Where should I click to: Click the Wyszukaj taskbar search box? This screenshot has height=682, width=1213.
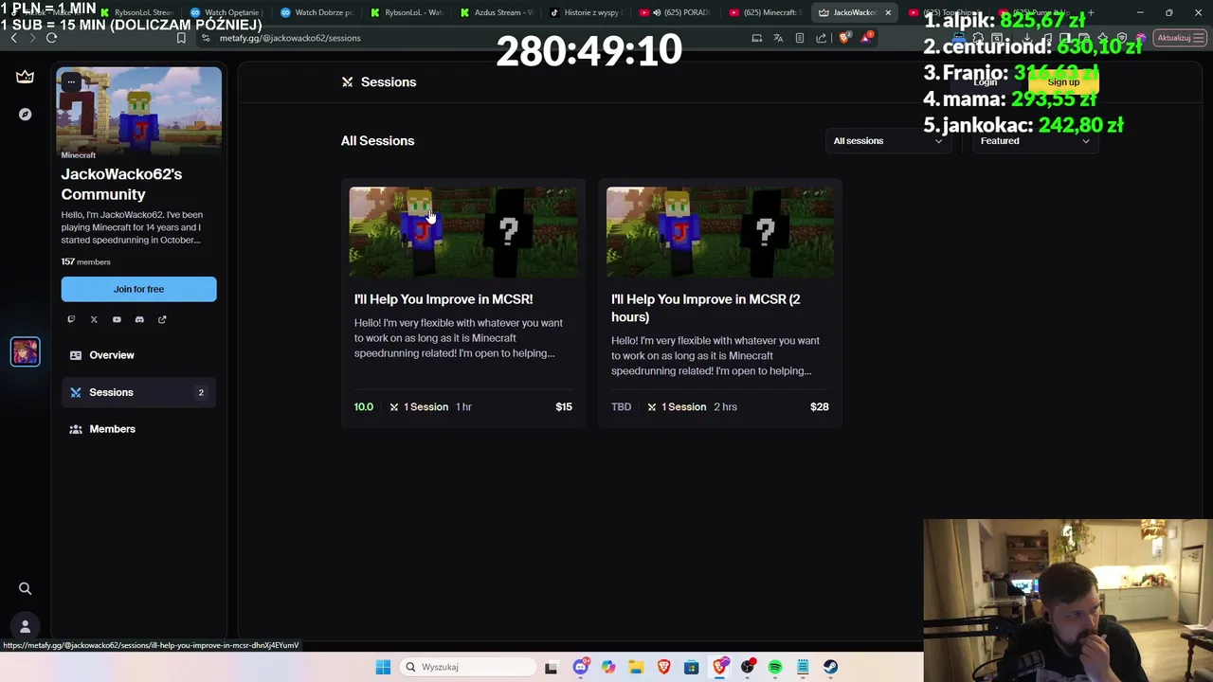click(x=468, y=667)
